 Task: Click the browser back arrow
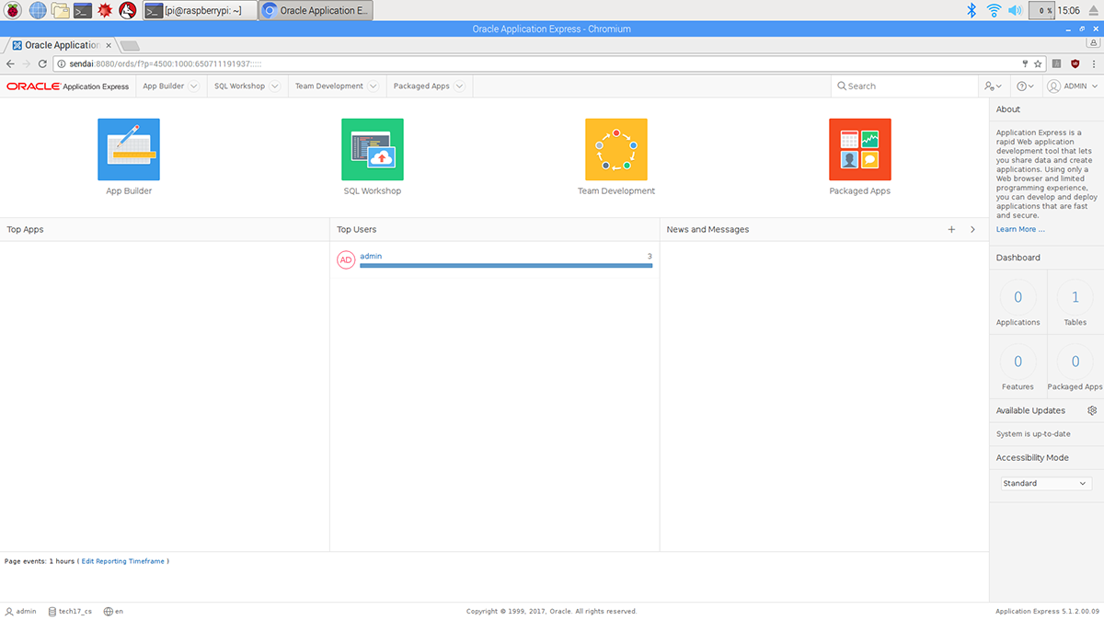[10, 63]
